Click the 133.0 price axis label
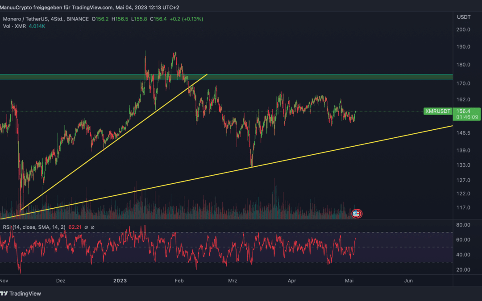Screen dimensions: 482x301 [463, 165]
